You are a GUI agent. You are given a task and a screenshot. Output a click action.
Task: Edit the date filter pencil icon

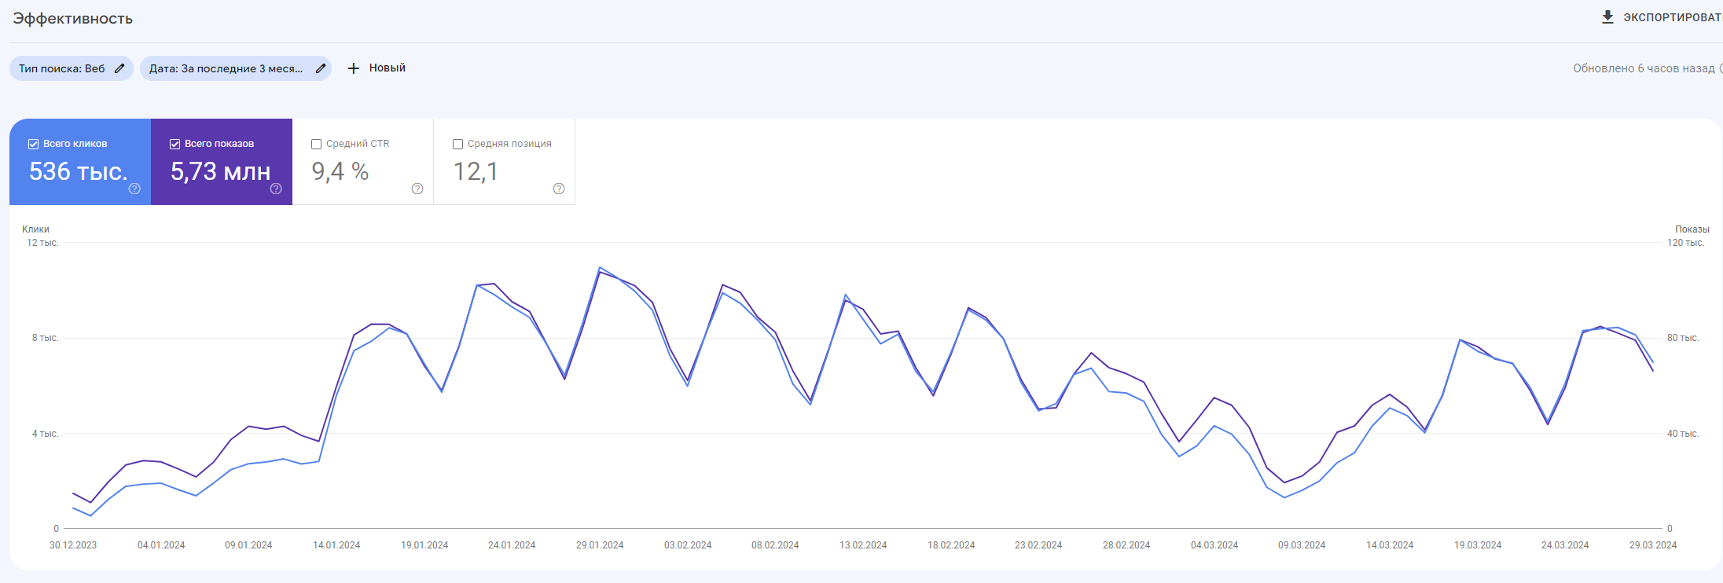point(321,68)
